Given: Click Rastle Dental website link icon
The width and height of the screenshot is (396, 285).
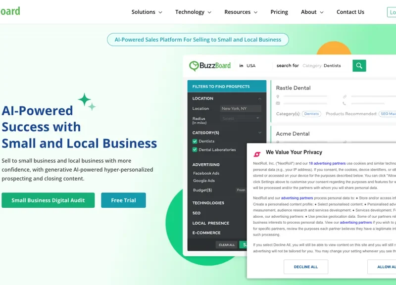Looking at the screenshot, I should click(345, 96).
